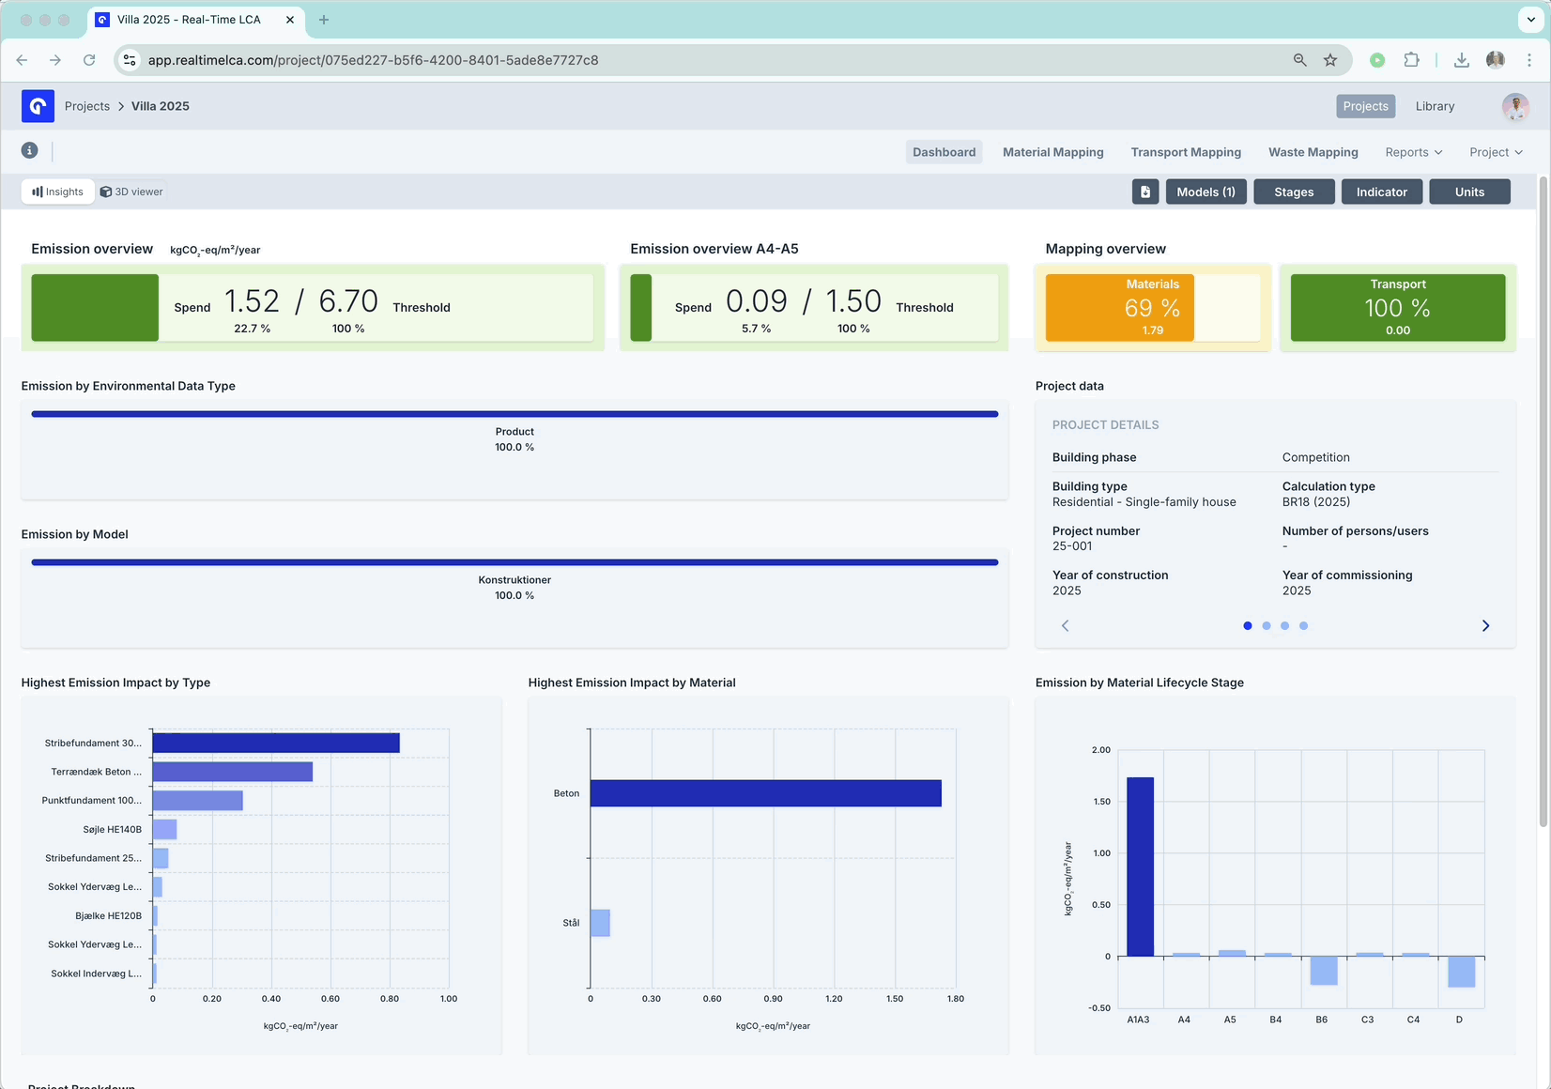Click the Transport 100 % mapping card
Screen dimensions: 1551x1089
[x=1398, y=308]
